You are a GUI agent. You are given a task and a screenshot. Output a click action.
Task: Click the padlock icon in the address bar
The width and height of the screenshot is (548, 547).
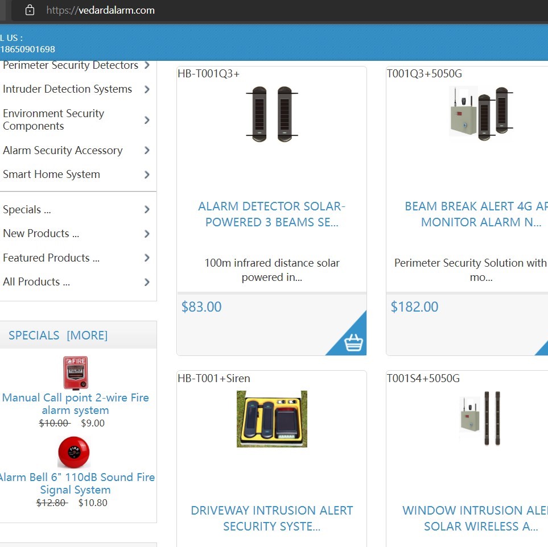pyautogui.click(x=29, y=10)
